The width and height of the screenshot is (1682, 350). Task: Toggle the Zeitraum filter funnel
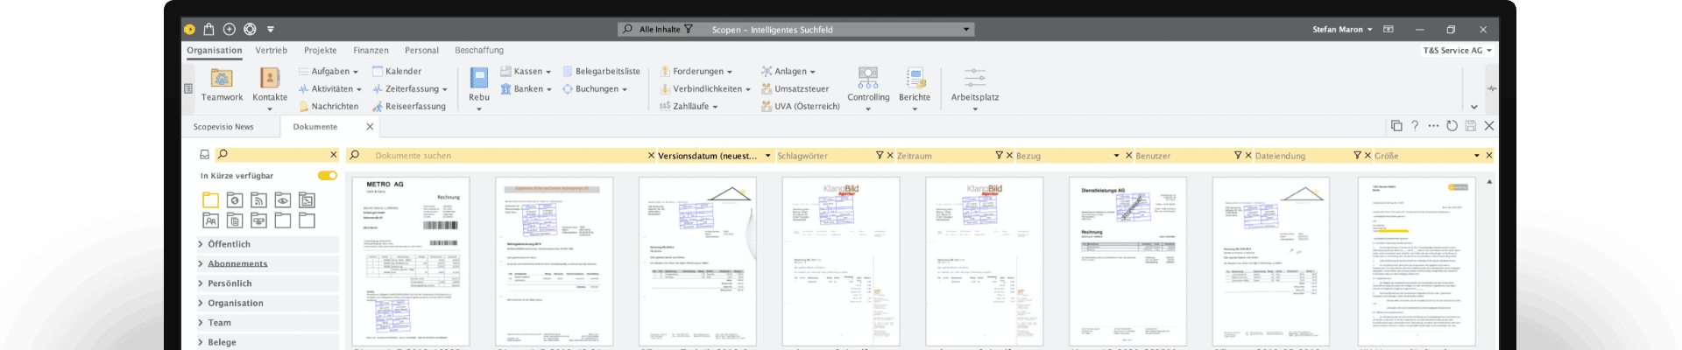pyautogui.click(x=999, y=156)
